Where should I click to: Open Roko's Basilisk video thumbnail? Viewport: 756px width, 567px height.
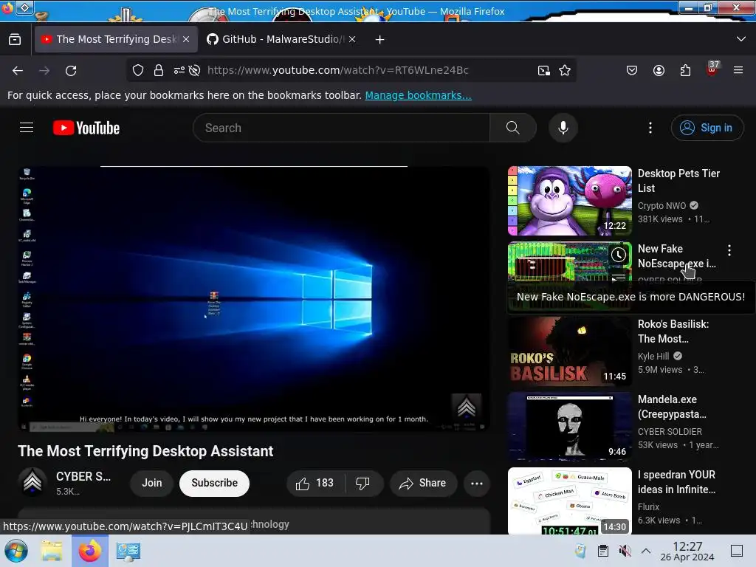[x=570, y=351]
